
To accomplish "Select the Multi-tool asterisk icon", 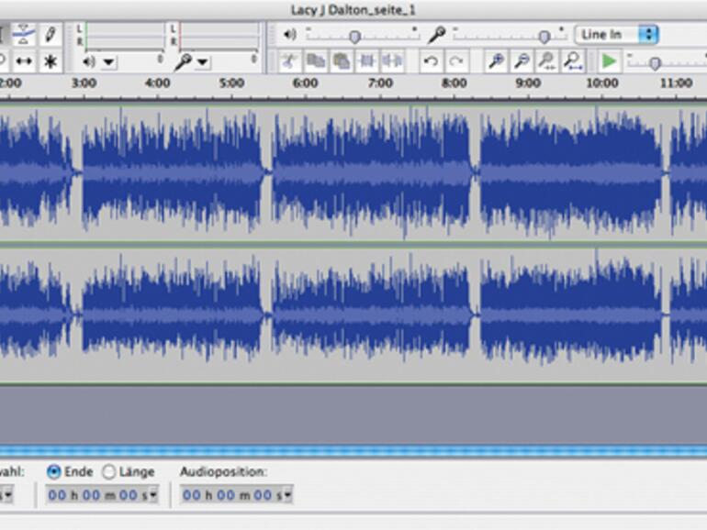I will pos(50,61).
